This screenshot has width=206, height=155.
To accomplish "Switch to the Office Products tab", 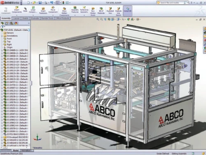I will pyautogui.click(x=63, y=18).
